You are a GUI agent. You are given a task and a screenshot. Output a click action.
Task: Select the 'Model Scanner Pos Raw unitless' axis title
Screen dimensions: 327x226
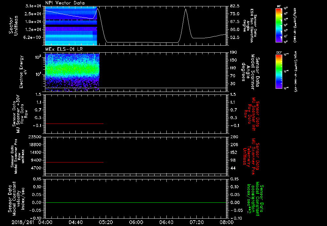[x=18, y=156]
